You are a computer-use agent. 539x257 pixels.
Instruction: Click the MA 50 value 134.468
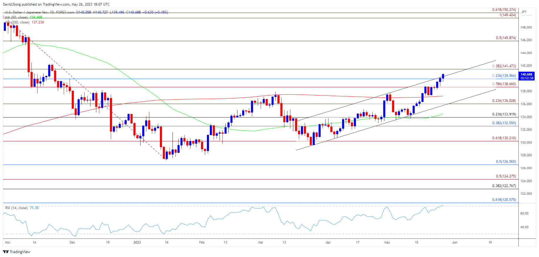click(36, 17)
